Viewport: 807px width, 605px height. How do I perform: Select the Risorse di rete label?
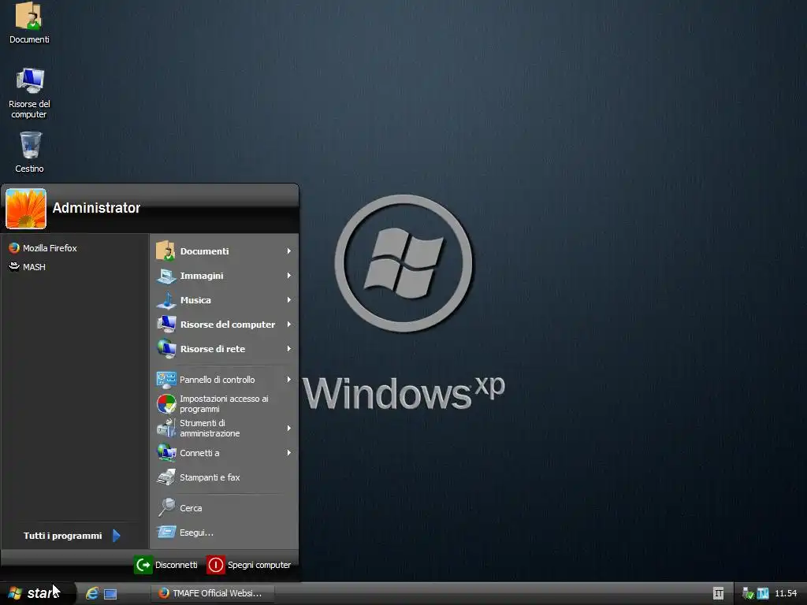[x=213, y=349]
